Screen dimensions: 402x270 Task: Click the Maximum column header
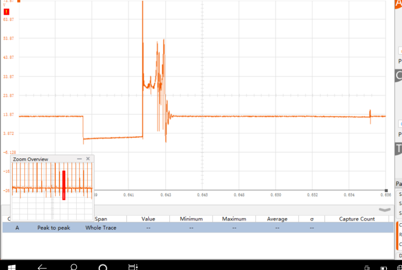(234, 219)
